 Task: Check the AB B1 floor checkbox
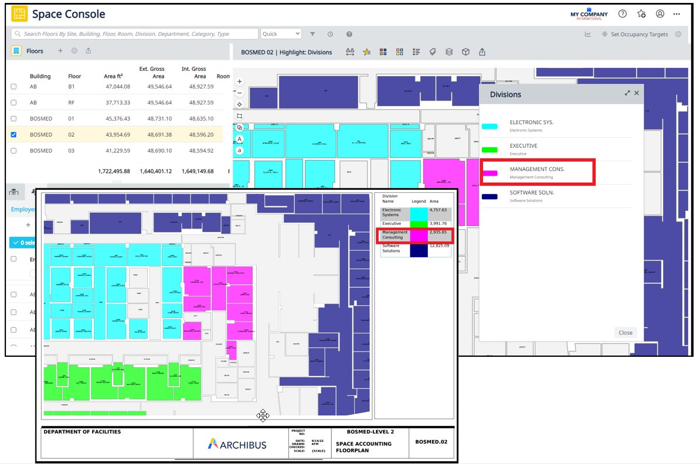(14, 87)
